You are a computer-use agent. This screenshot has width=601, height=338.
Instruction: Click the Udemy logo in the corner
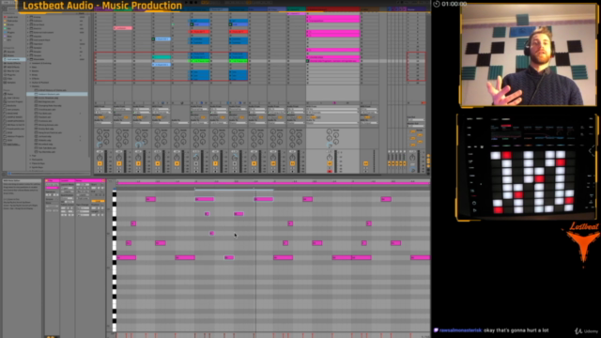(587, 330)
